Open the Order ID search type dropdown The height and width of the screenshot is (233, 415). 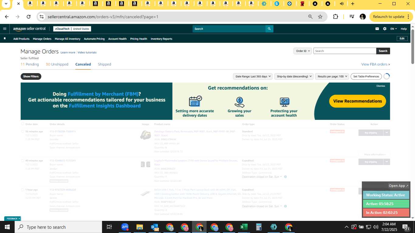303,51
